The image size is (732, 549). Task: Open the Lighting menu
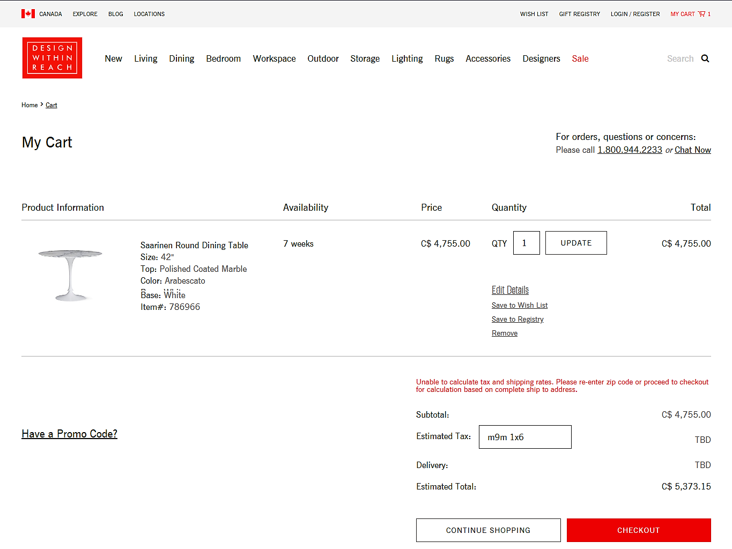406,58
